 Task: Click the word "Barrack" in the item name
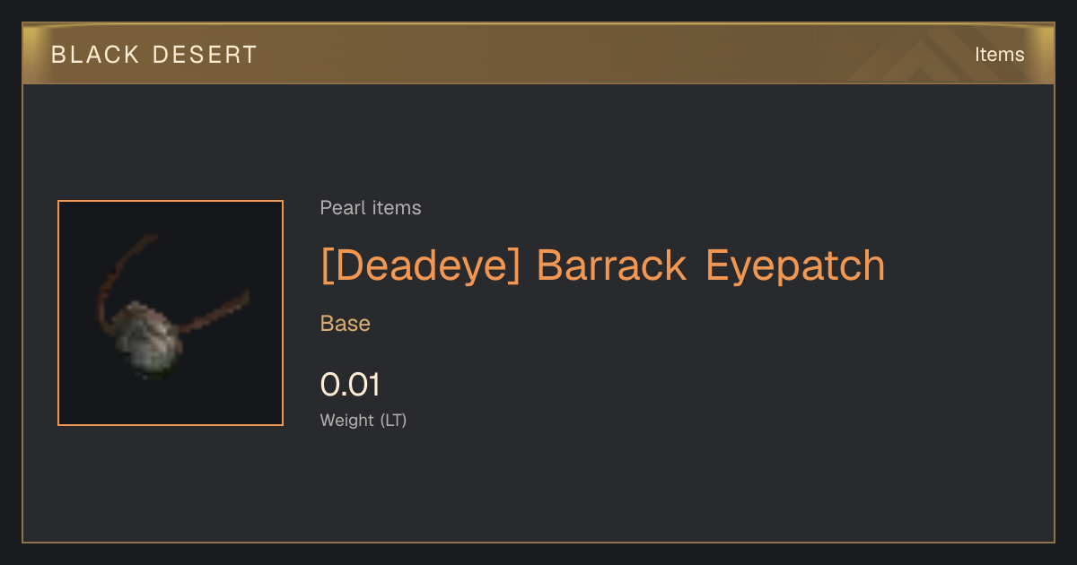(612, 265)
